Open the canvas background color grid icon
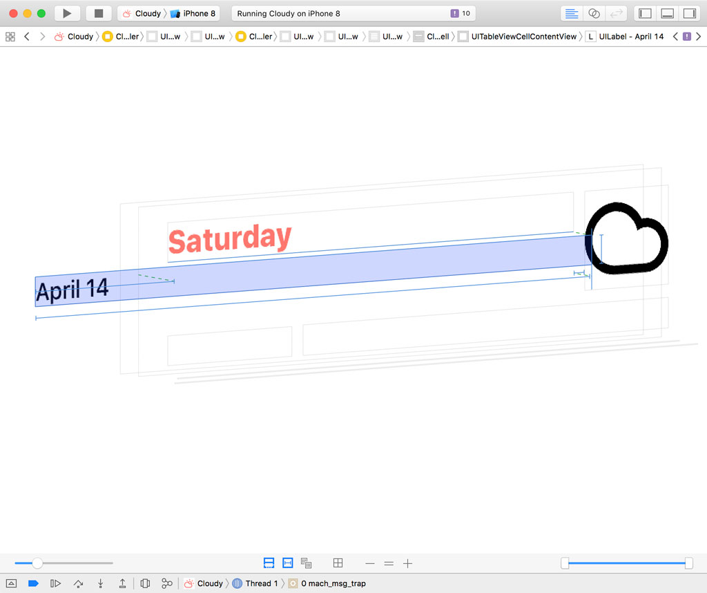This screenshot has height=593, width=707. 338,563
